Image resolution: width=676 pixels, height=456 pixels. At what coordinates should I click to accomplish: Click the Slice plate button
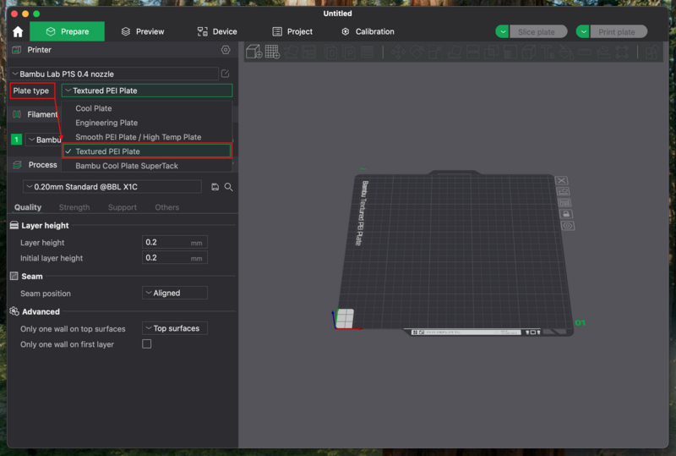click(537, 32)
